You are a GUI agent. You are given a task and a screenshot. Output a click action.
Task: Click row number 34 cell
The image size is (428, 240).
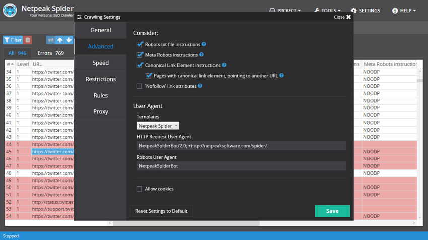click(x=9, y=72)
